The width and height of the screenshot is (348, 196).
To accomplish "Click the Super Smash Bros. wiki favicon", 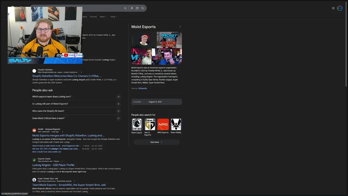I will (34, 180).
